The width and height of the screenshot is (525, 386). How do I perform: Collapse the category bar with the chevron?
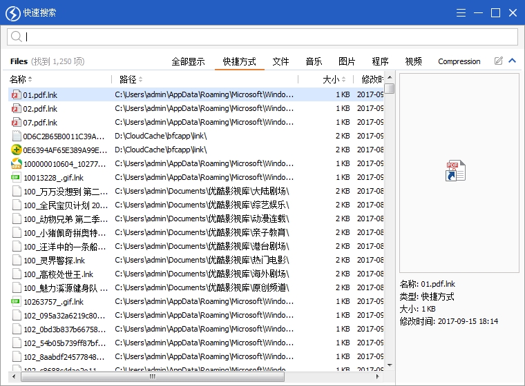pyautogui.click(x=513, y=61)
